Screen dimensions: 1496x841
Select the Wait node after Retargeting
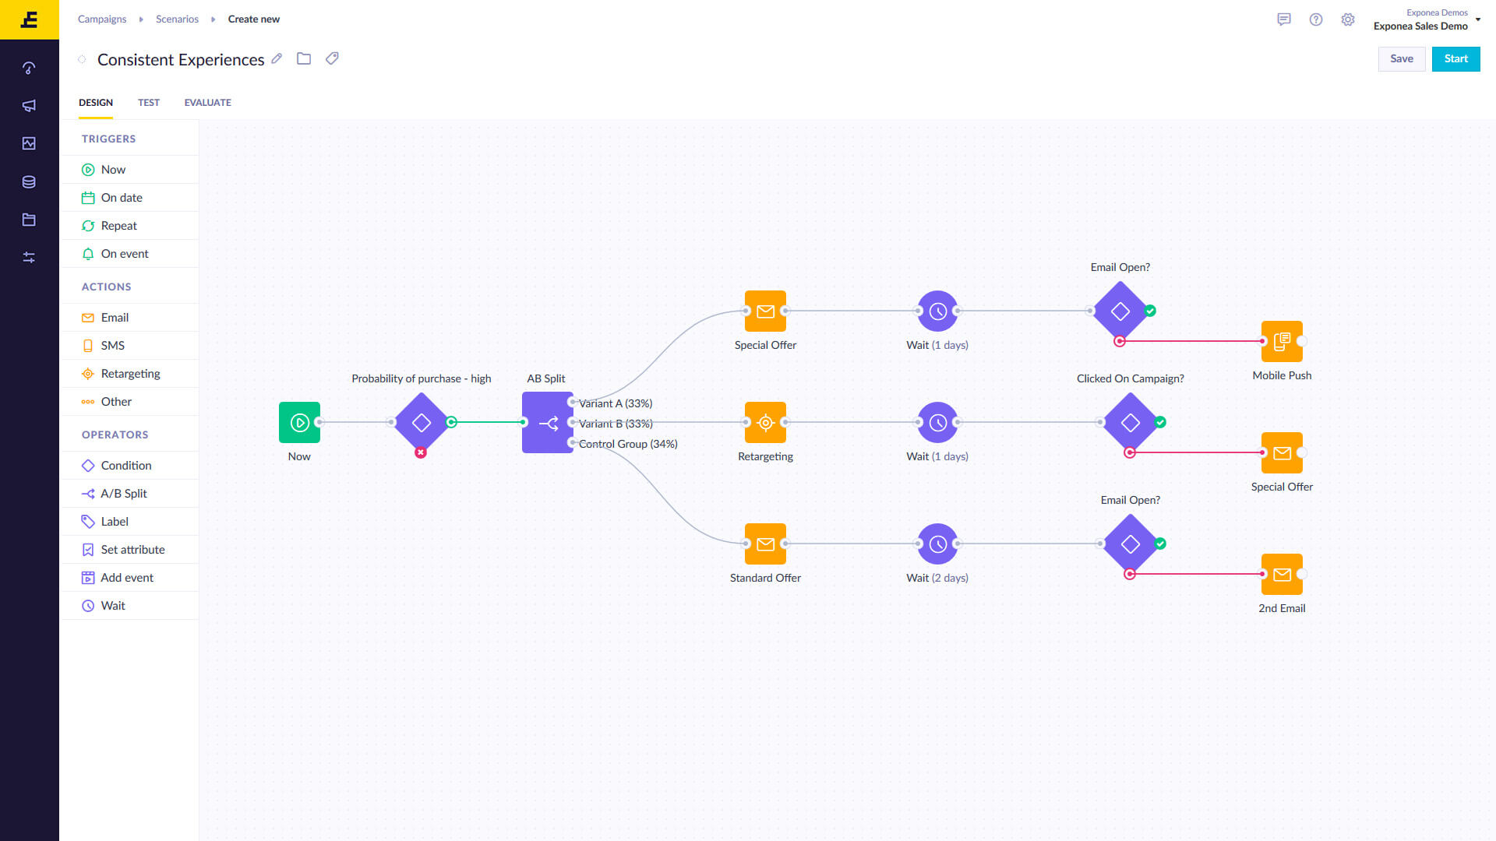[937, 422]
